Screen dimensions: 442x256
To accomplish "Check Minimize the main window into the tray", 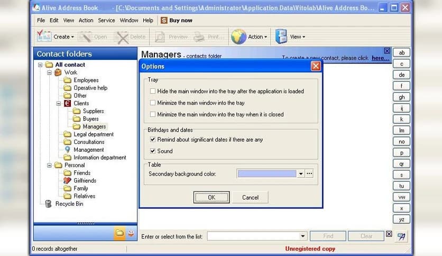I will click(x=152, y=103).
